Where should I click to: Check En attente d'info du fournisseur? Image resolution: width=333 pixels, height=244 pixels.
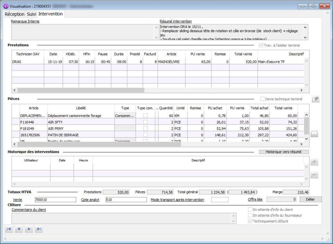250,215
